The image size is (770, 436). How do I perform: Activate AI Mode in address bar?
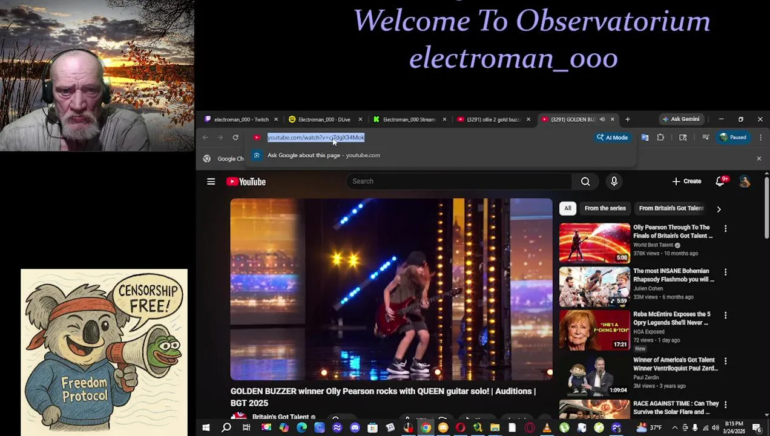click(x=612, y=137)
